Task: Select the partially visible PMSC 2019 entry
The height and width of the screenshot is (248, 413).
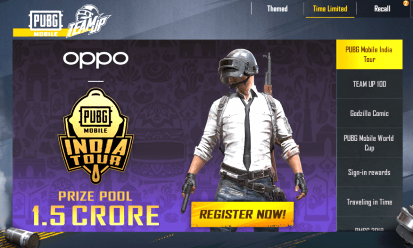Action: [x=369, y=225]
